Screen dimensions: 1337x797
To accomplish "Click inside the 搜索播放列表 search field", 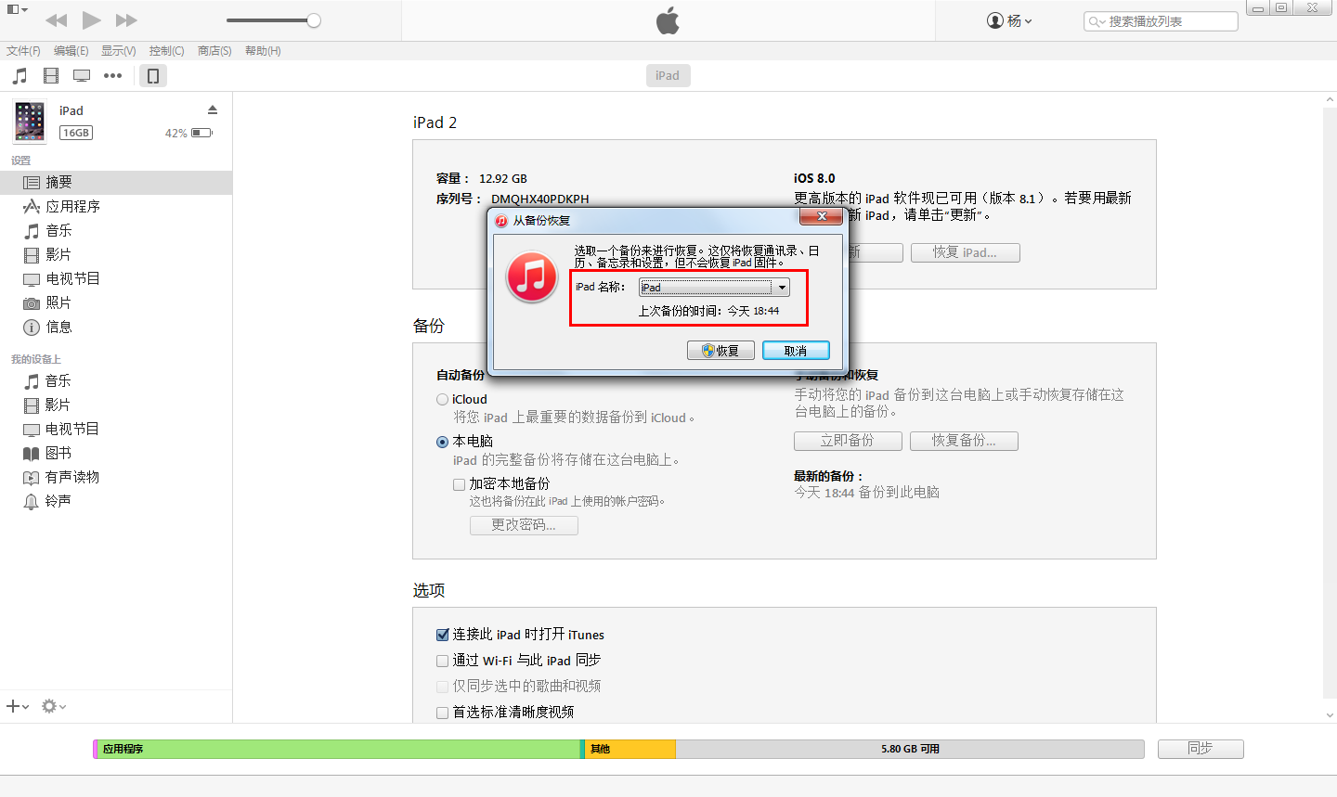I will click(x=1161, y=20).
